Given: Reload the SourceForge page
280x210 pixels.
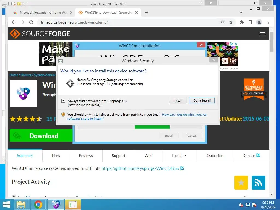Looking at the screenshot, I should (31, 22).
